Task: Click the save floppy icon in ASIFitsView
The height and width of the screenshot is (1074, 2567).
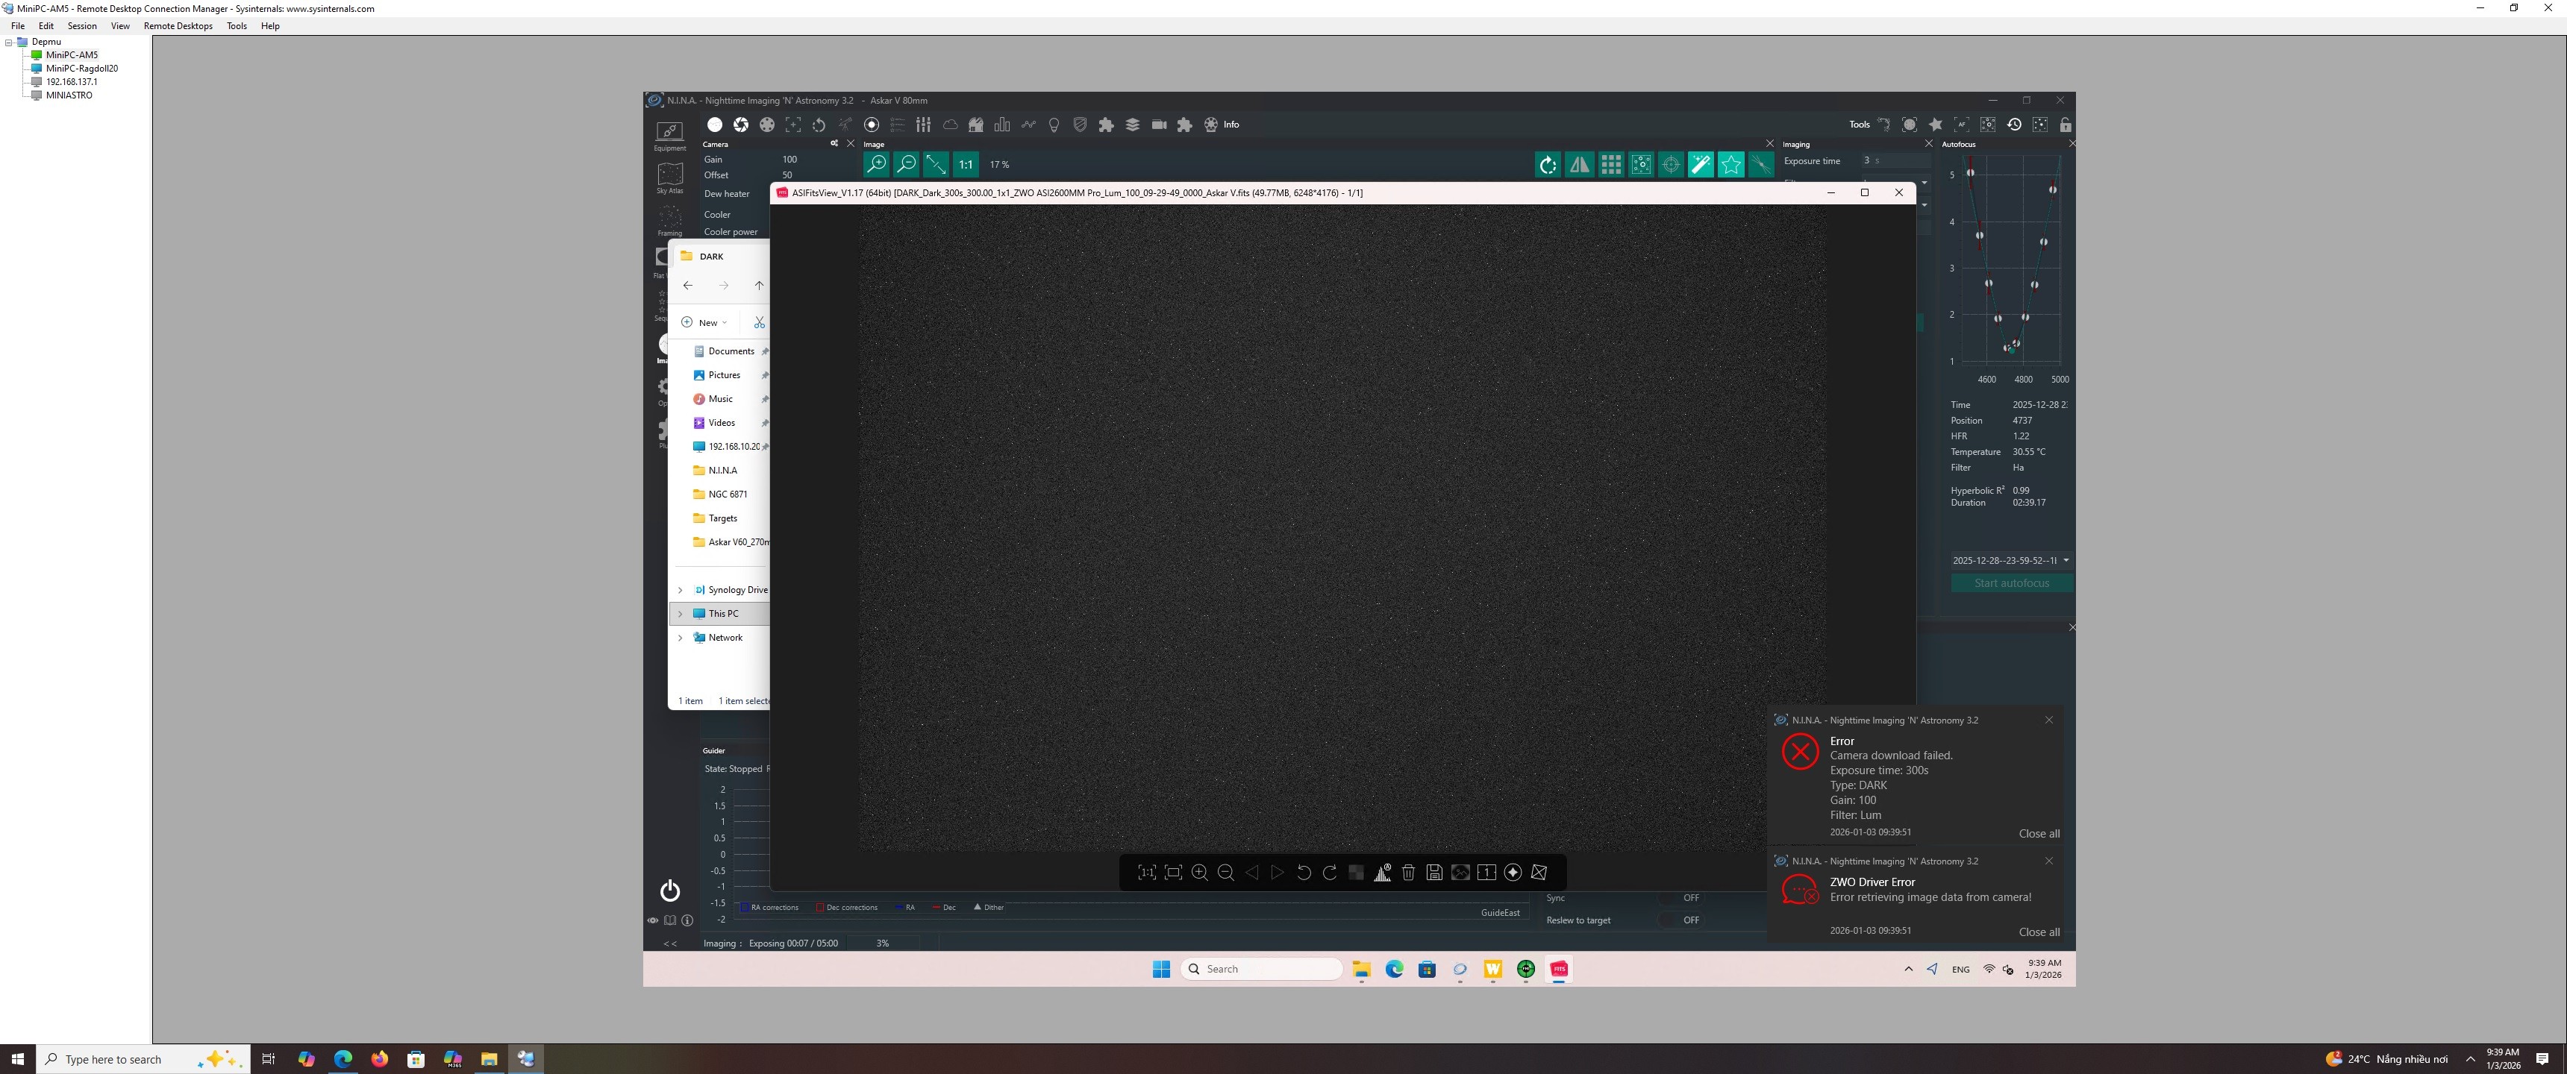Action: 1434,873
